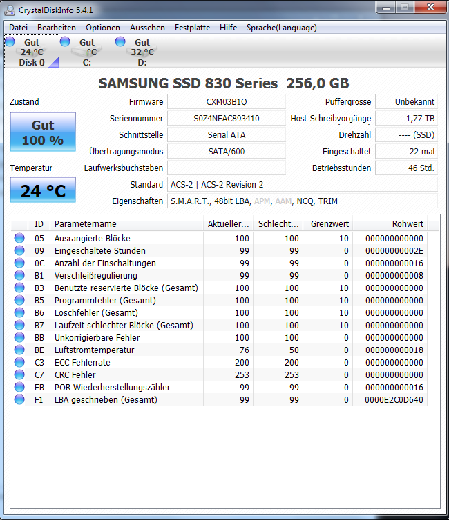Viewport: 449px width, 520px height.
Task: Open the Hilfe menu
Action: coord(228,28)
